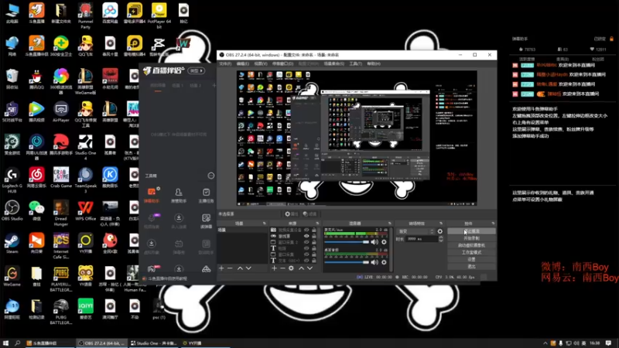Open the notification center in the system tray
Image resolution: width=619 pixels, height=348 pixels.
point(608,343)
